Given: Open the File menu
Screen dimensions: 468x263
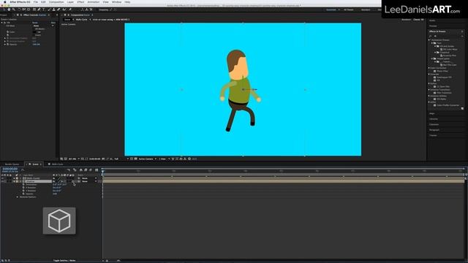Looking at the screenshot, I should click(x=36, y=2).
